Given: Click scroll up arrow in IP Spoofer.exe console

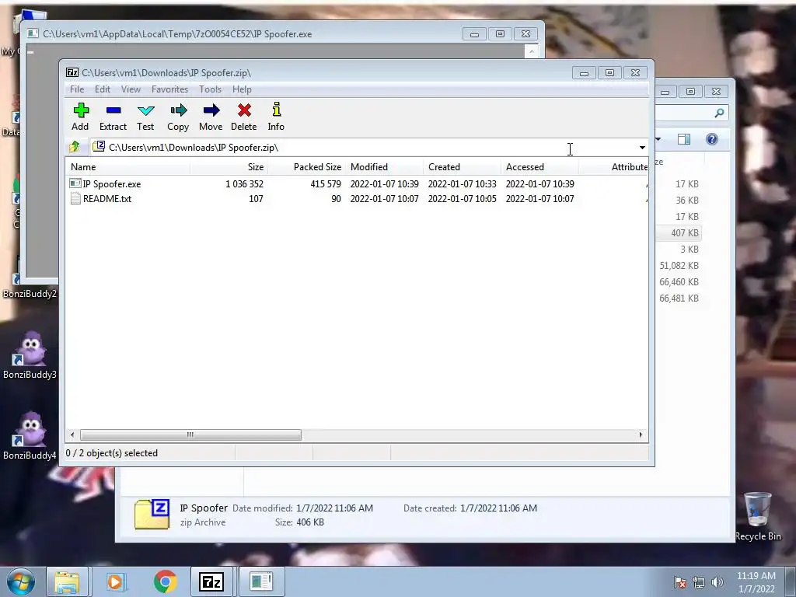Looking at the screenshot, I should (531, 51).
